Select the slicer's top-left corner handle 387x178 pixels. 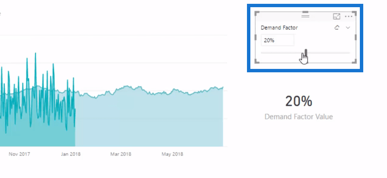257,13
